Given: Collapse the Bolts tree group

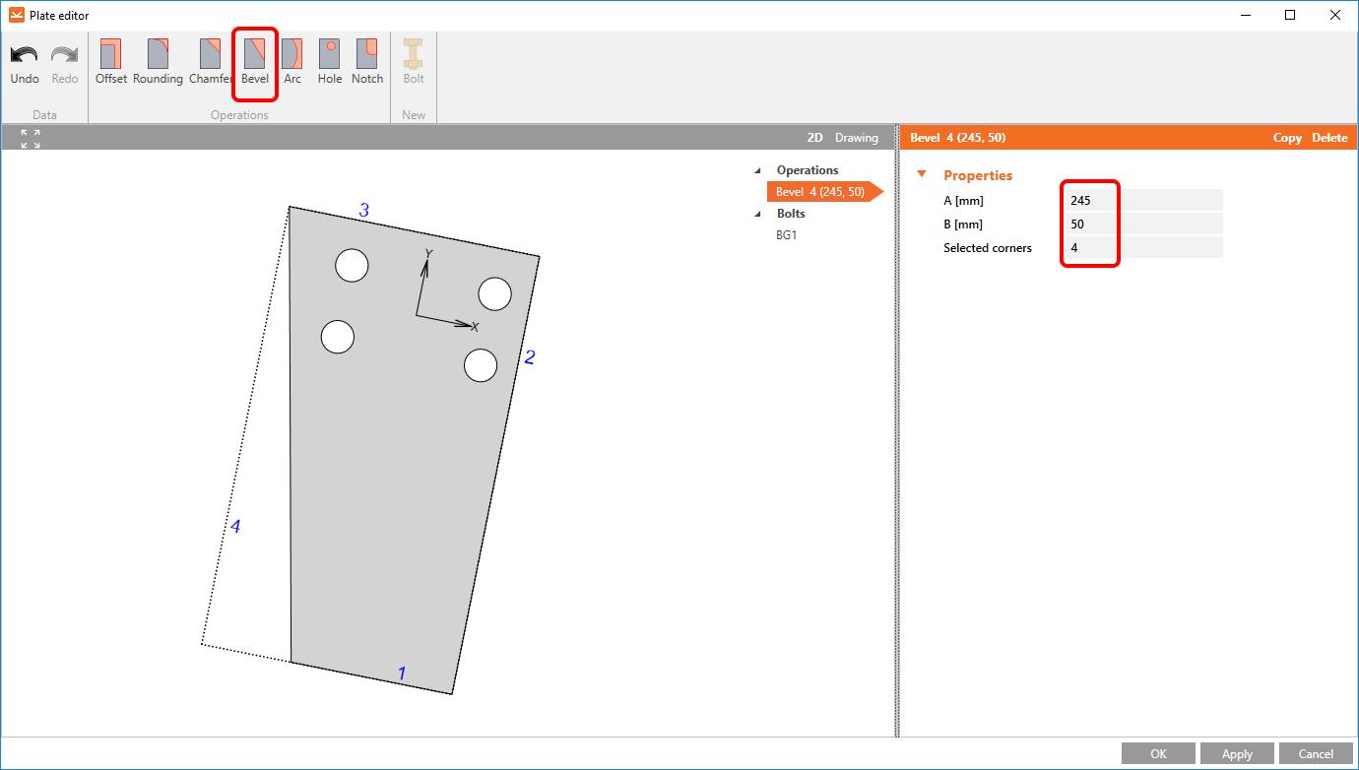Looking at the screenshot, I should click(x=757, y=215).
